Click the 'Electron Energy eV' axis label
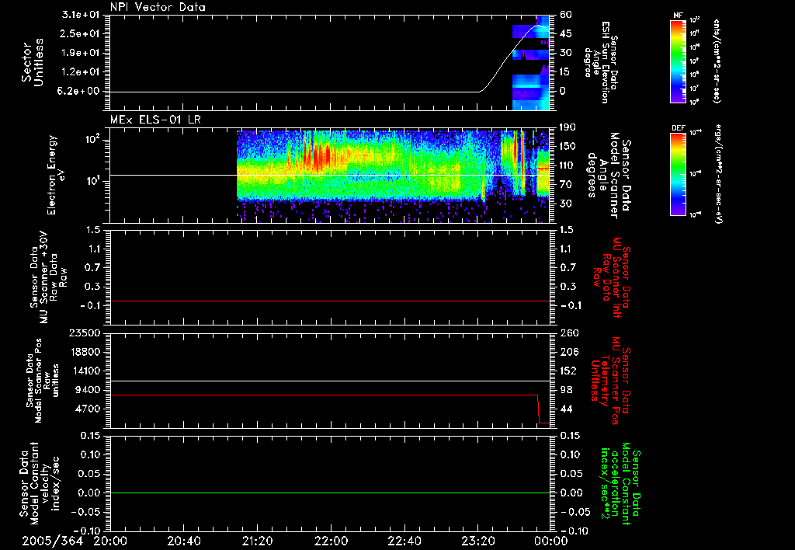The width and height of the screenshot is (795, 550). pos(55,175)
